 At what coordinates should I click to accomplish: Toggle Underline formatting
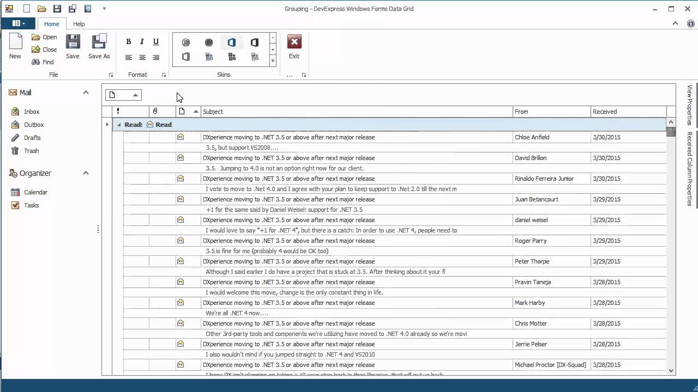coord(156,42)
